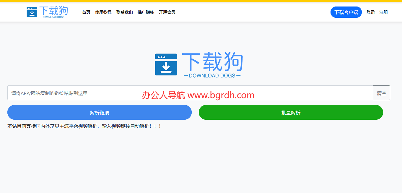The height and width of the screenshot is (193, 402).
Task: Click the 注册 registration link
Action: click(384, 12)
